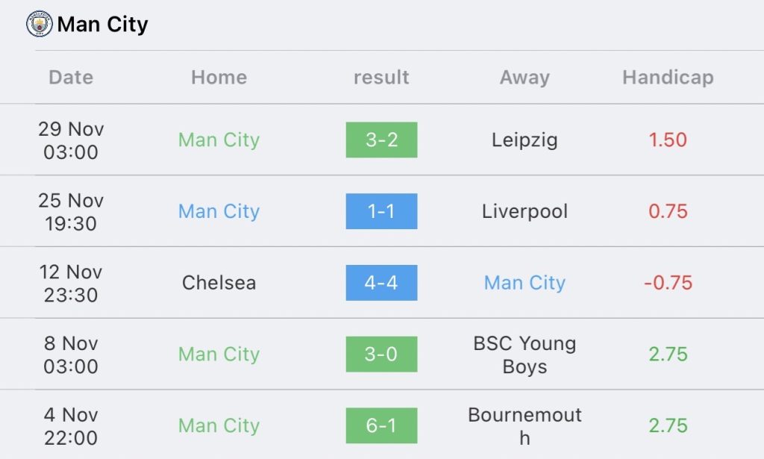
Task: Open the blue 4-4 result badge
Action: click(x=381, y=283)
